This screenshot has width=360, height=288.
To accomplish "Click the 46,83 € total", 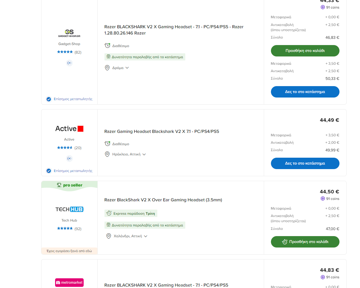I will click(x=332, y=38).
